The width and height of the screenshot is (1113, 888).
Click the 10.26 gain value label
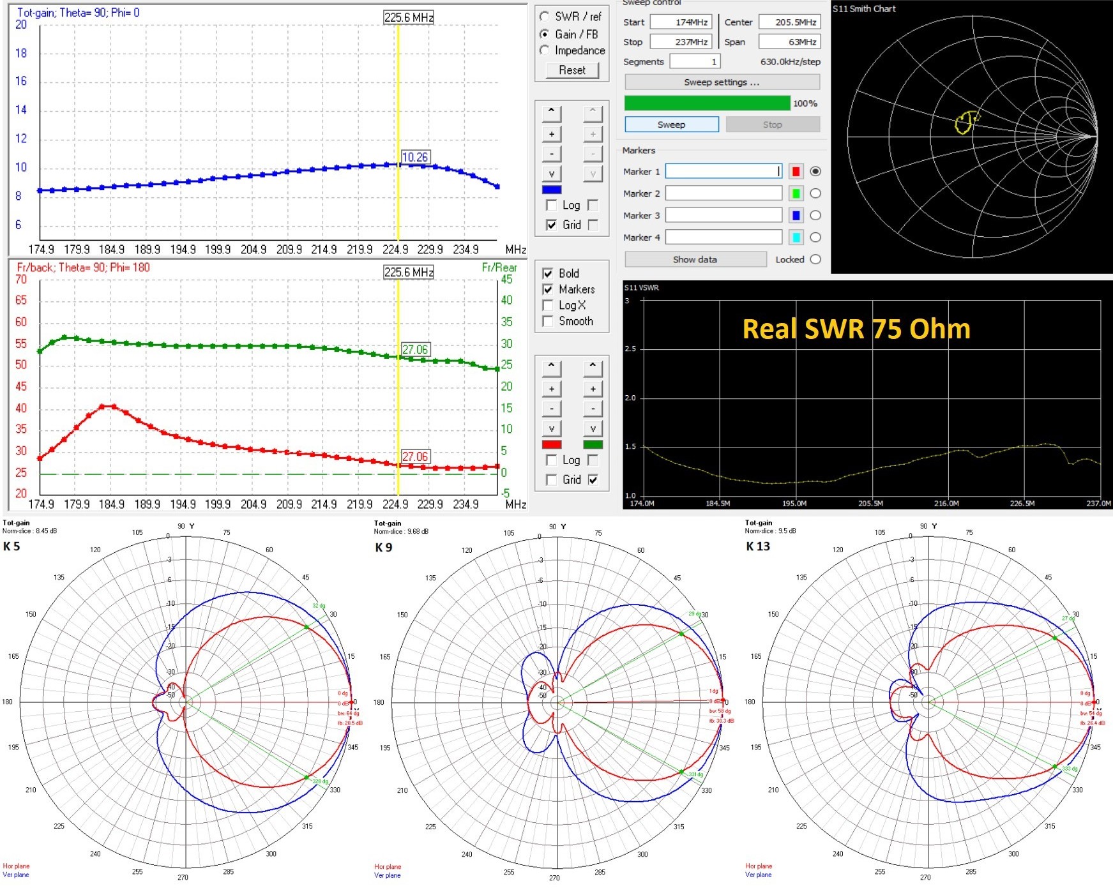415,157
